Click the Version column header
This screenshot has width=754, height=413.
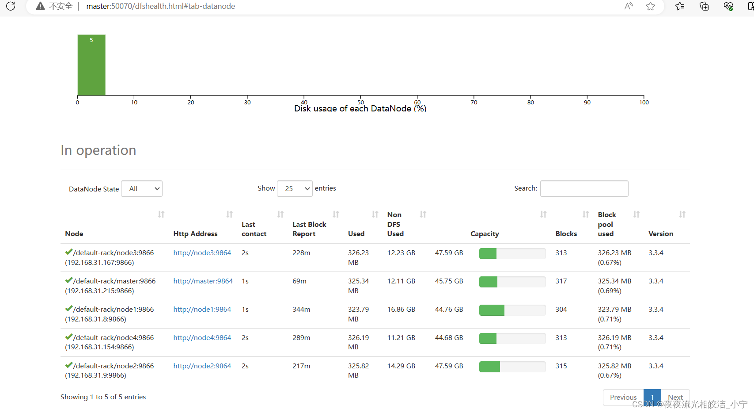coord(661,234)
